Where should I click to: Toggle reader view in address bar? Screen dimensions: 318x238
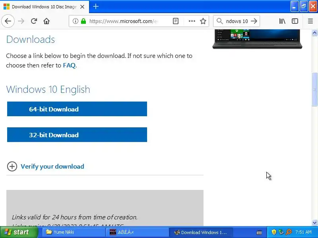pyautogui.click(x=176, y=21)
